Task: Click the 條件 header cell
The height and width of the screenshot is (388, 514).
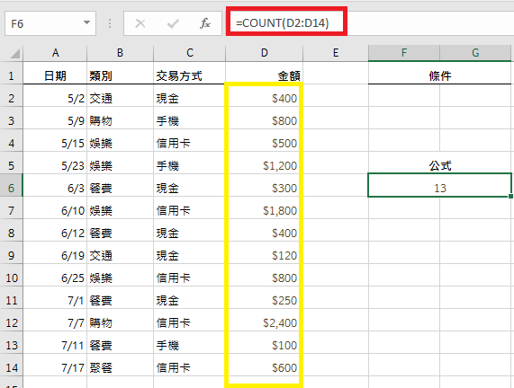Action: [x=439, y=76]
